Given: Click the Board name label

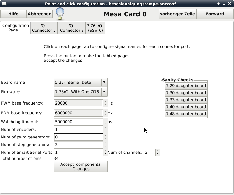Looking at the screenshot, I should tap(13, 83).
